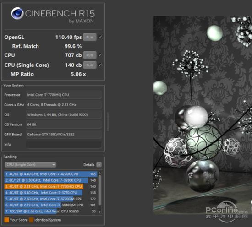Click the CB Version field '64 Bit'

click(x=64, y=124)
